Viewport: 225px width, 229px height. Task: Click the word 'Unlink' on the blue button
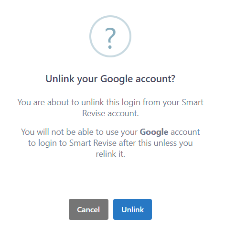(x=132, y=209)
